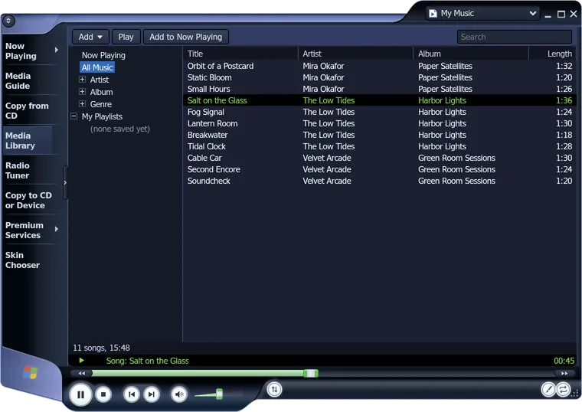Expand the Now Playing submenu arrow
Viewport: 582px width, 412px height.
tap(57, 50)
